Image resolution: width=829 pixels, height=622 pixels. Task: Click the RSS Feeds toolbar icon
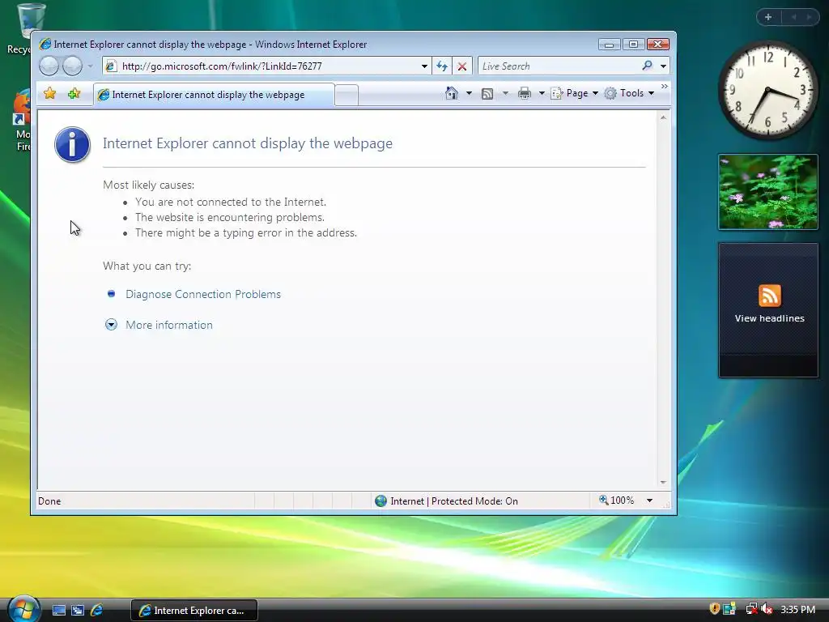487,94
